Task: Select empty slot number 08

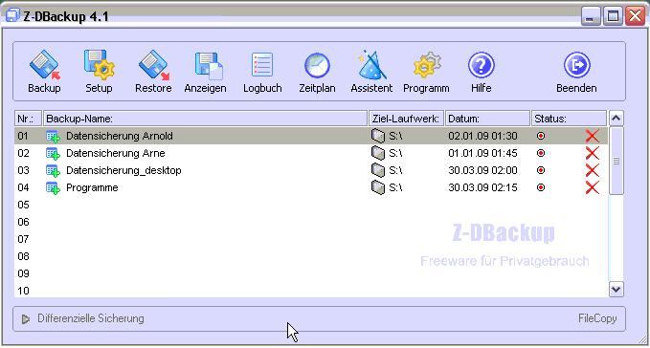Action: coord(24,256)
